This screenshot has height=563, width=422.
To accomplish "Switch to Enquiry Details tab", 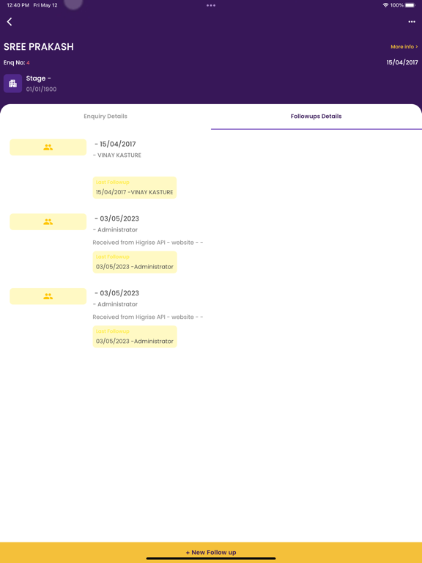I will (105, 117).
